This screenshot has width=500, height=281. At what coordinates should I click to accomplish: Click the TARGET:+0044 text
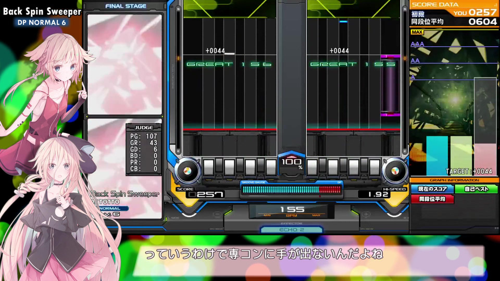(x=469, y=171)
